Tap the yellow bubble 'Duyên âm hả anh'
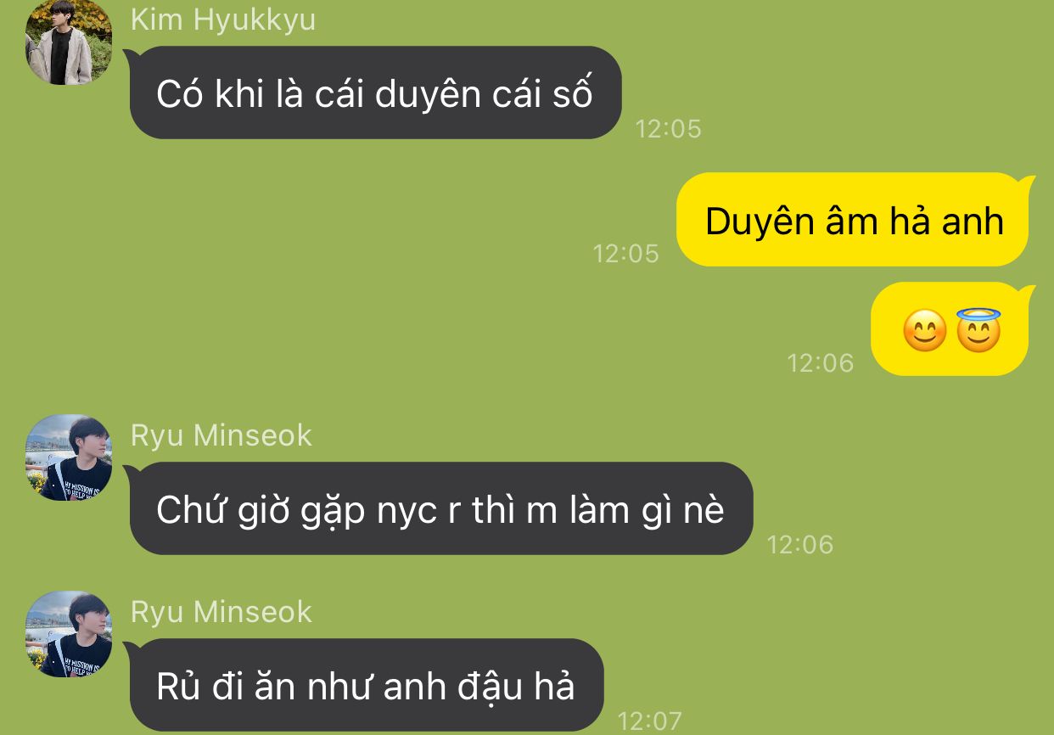Viewport: 1054px width, 735px height. tap(854, 220)
